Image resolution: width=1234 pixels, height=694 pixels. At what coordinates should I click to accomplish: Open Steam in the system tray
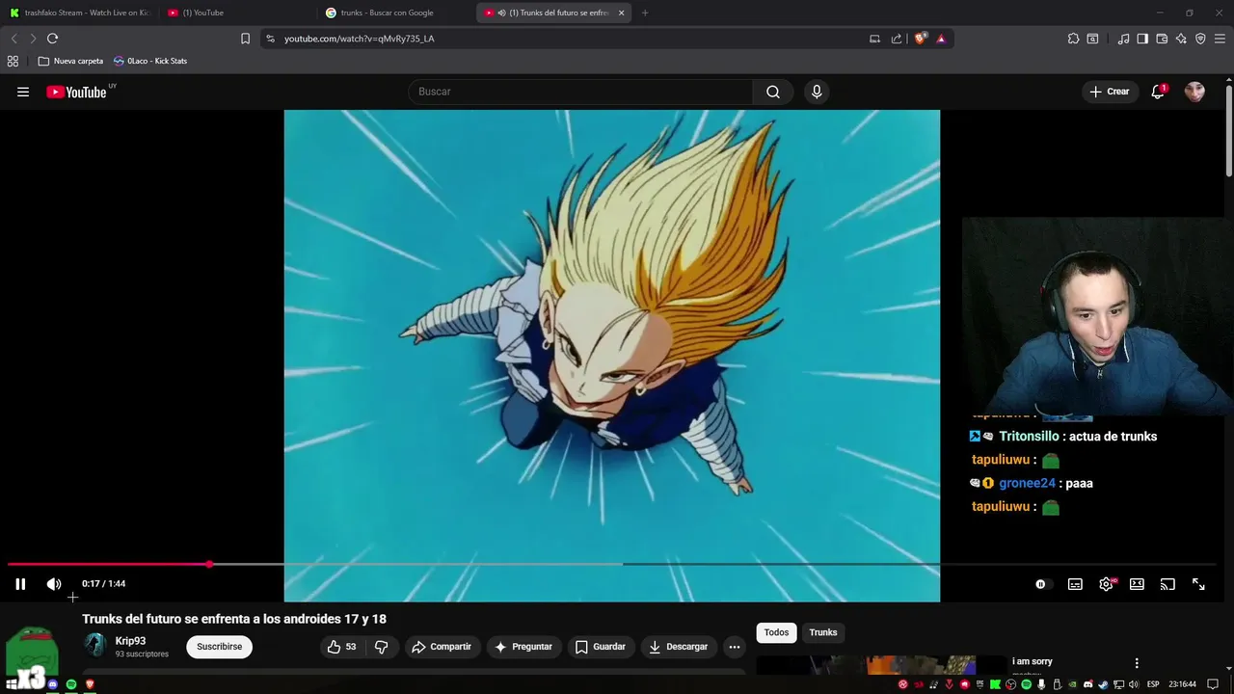pos(1104,684)
